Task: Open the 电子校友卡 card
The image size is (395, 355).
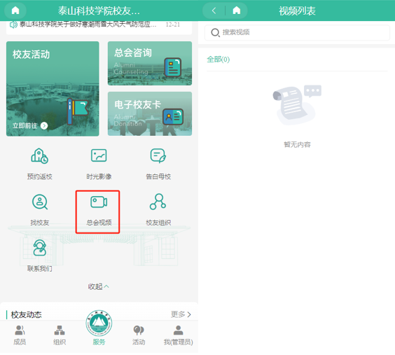Action: (150, 114)
